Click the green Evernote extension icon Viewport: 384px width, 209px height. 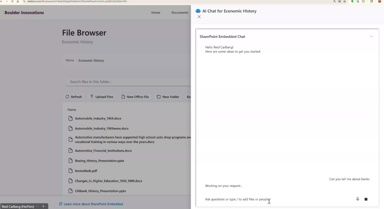tap(352, 2)
